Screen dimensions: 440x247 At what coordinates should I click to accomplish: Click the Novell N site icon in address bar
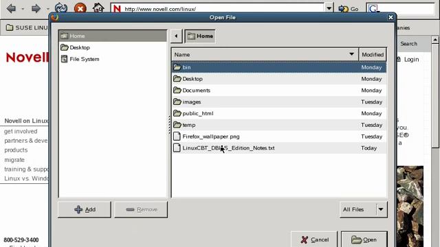click(117, 9)
